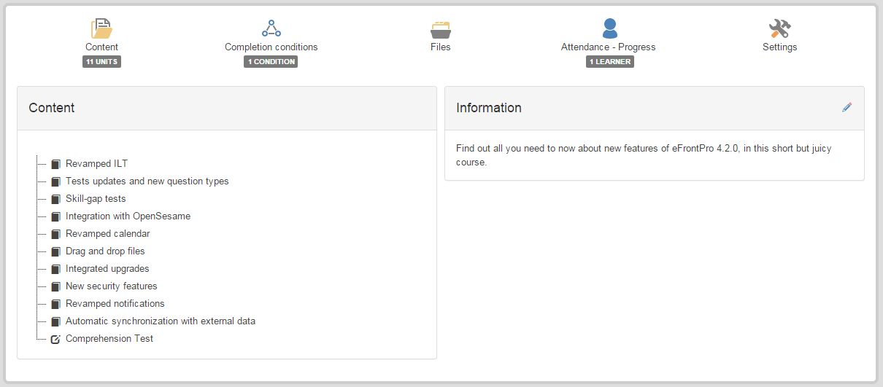Open Automatic synchronization with external data
This screenshot has width=883, height=387.
[161, 321]
